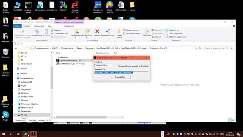243x137 pixels.
Task: Click the large Копировать icon in ribbon
Action: [x=37, y=32]
